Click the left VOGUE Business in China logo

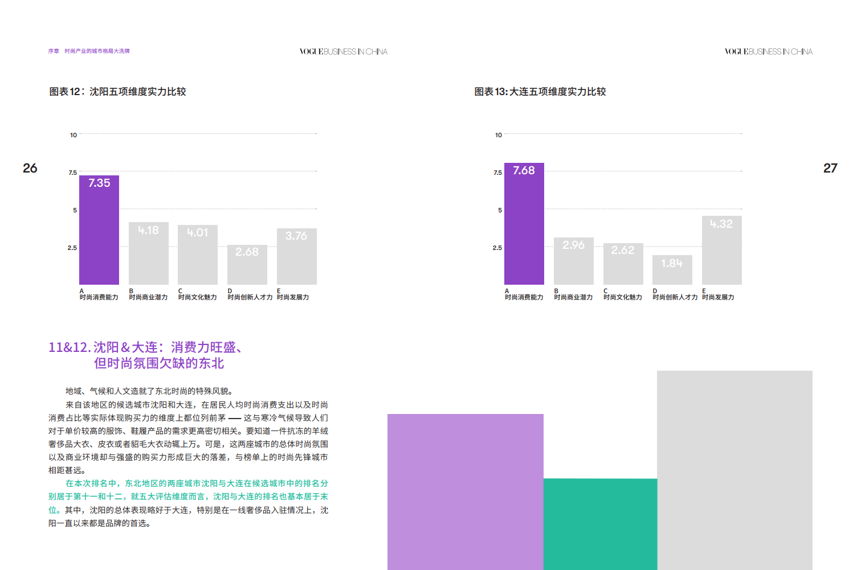(343, 52)
